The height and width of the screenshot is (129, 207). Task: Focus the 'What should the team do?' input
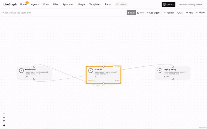click(63, 13)
